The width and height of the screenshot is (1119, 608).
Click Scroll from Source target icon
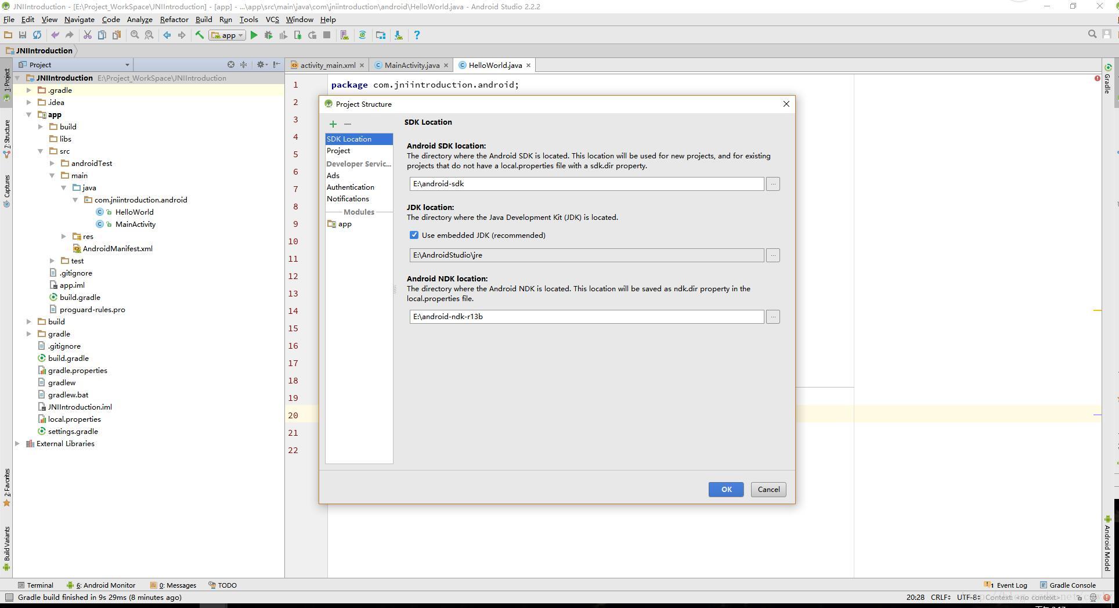[x=231, y=64]
